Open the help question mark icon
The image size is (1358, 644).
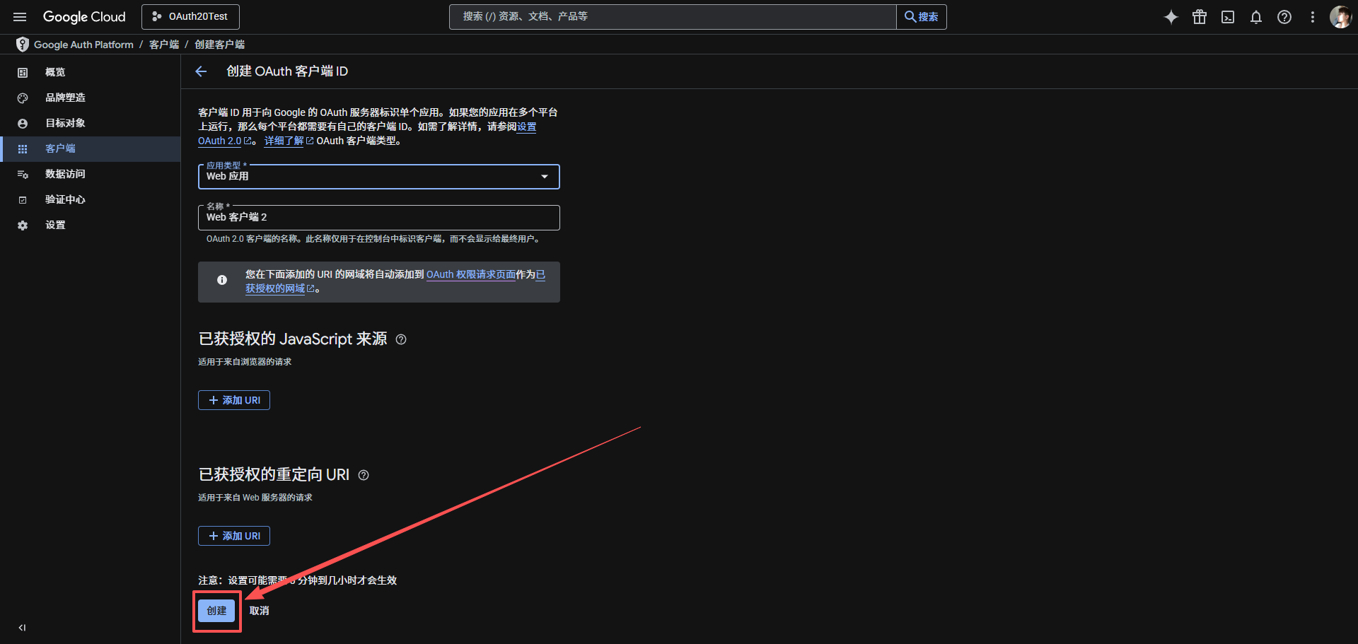pyautogui.click(x=1284, y=17)
